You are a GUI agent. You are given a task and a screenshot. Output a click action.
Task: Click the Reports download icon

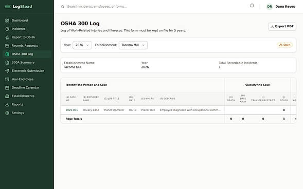click(7, 105)
